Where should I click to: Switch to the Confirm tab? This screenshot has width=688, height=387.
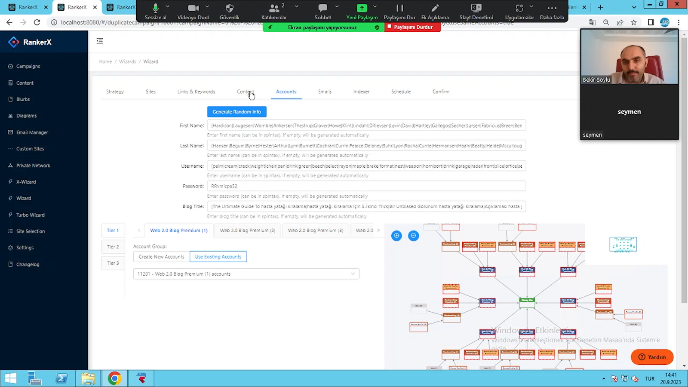tap(441, 92)
